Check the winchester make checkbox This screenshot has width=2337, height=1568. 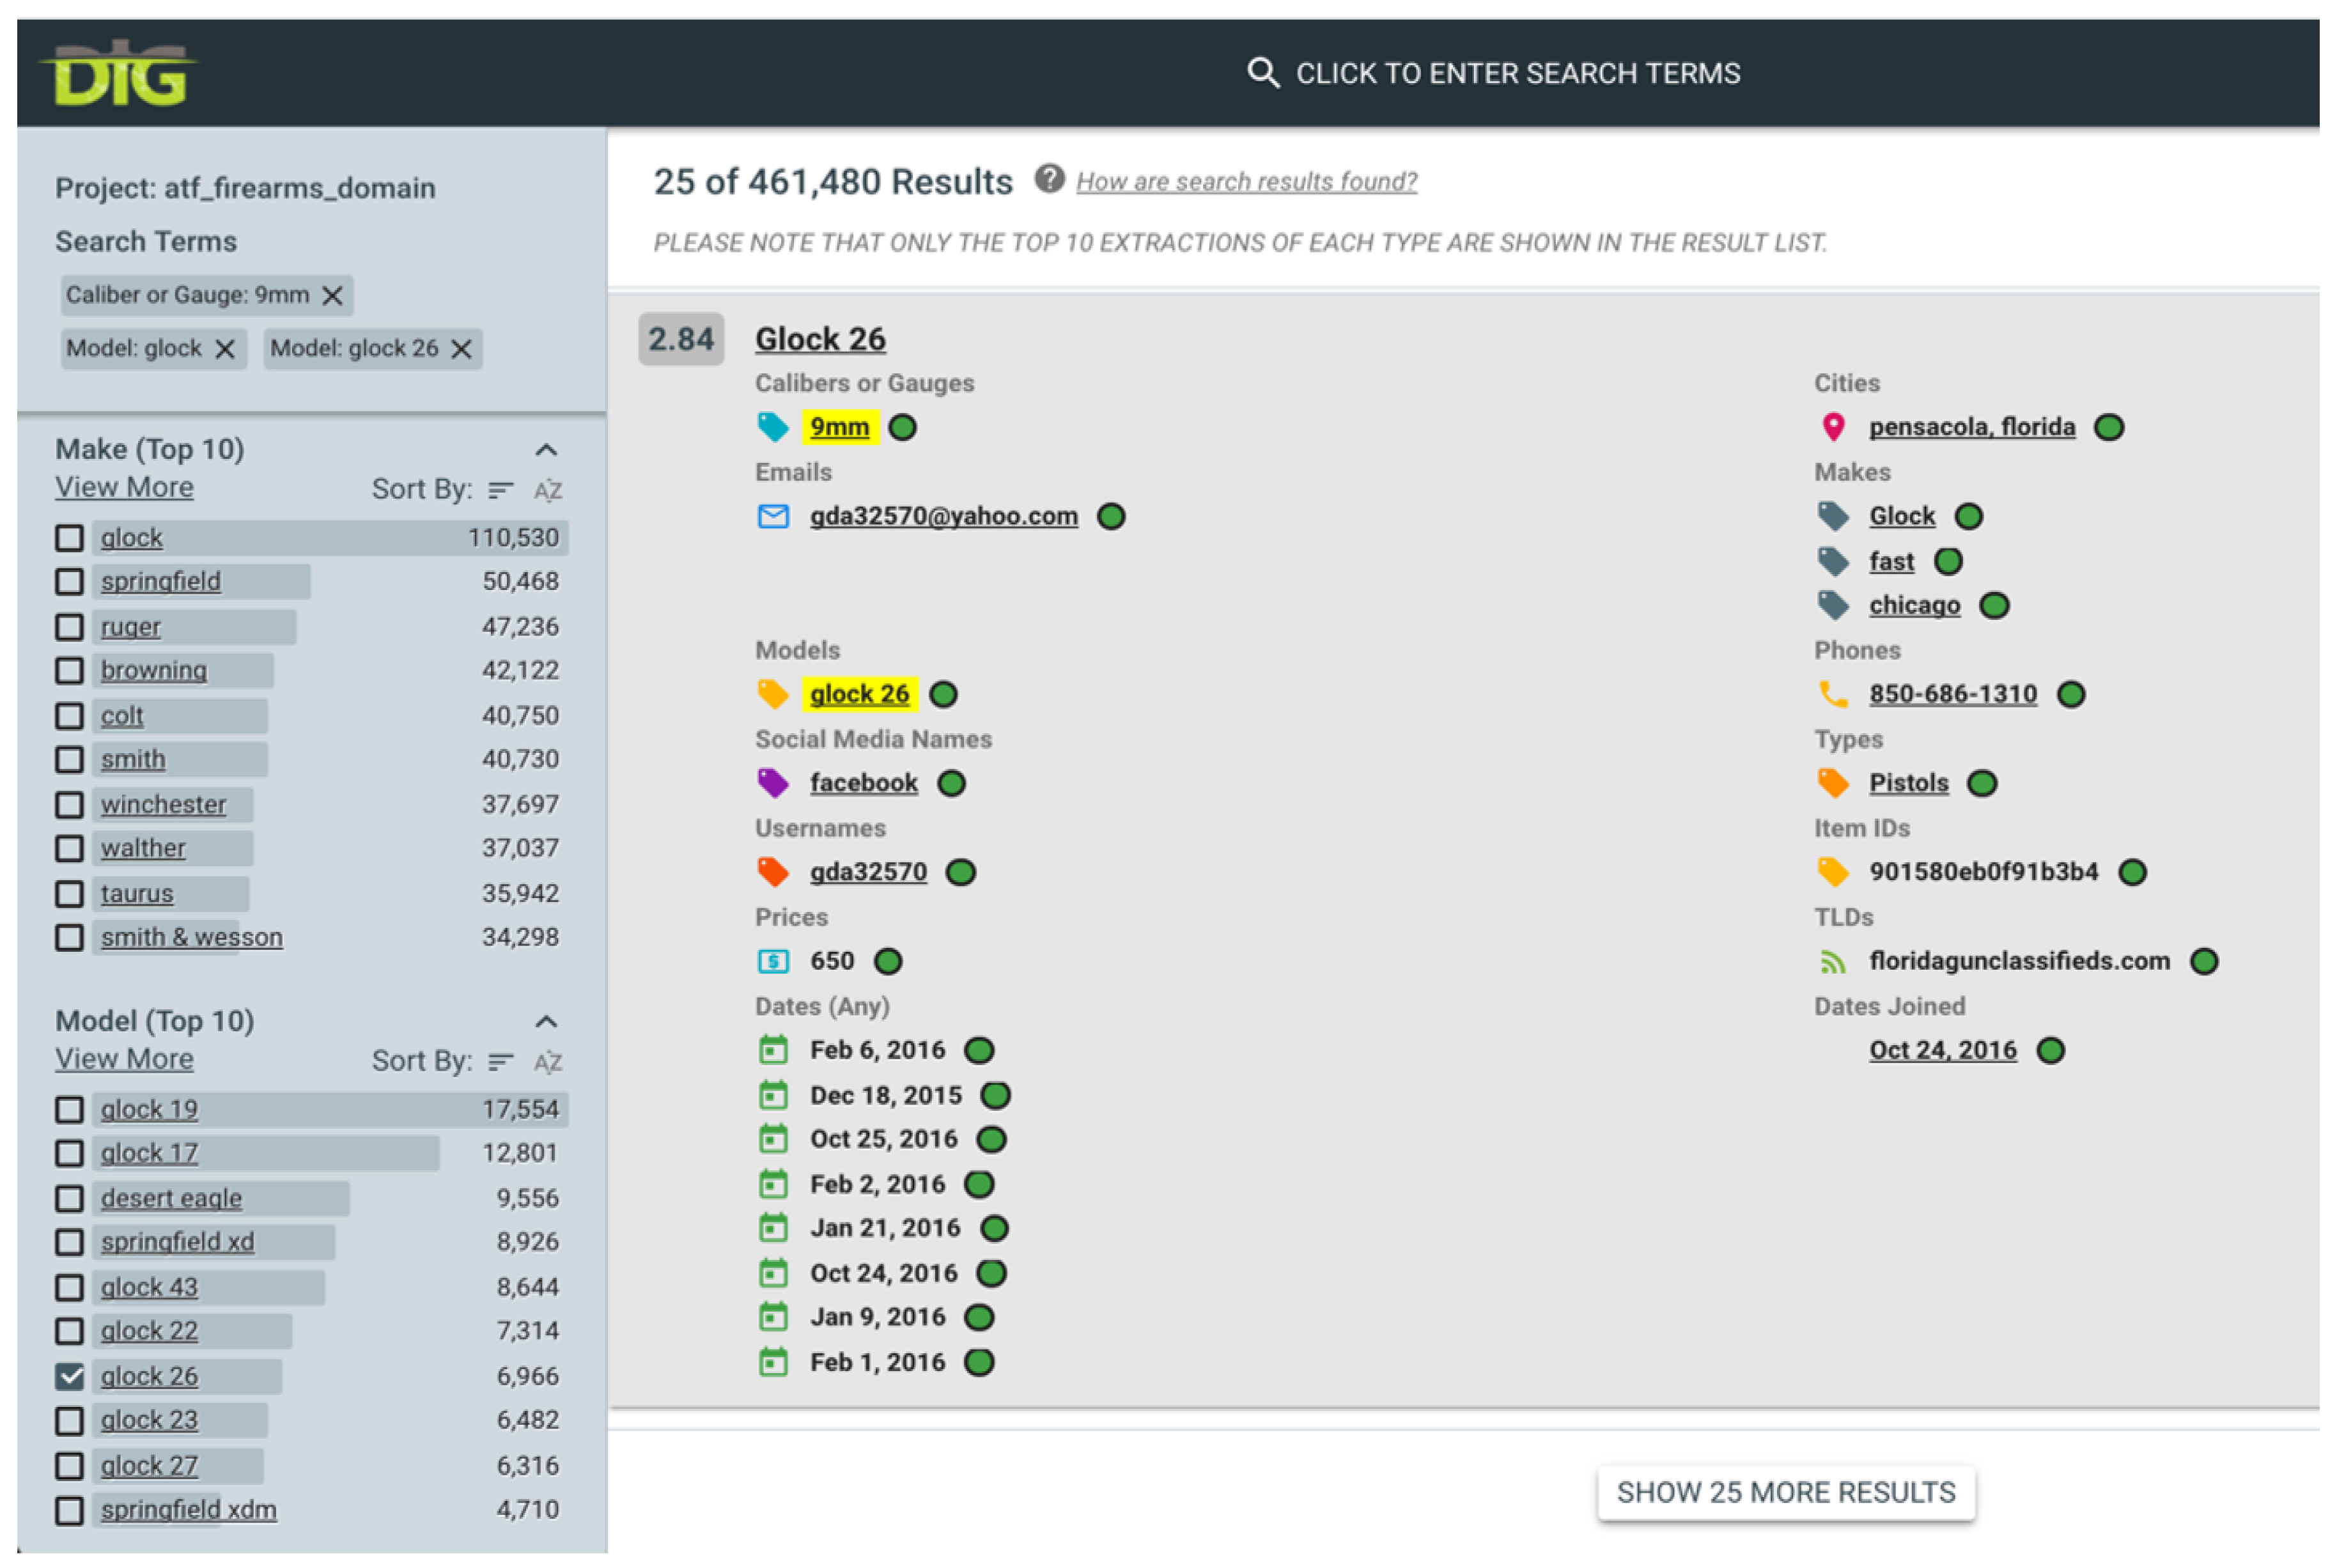click(69, 805)
